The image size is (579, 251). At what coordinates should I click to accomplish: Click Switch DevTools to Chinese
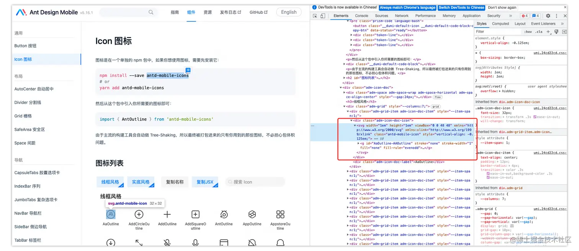[461, 7]
